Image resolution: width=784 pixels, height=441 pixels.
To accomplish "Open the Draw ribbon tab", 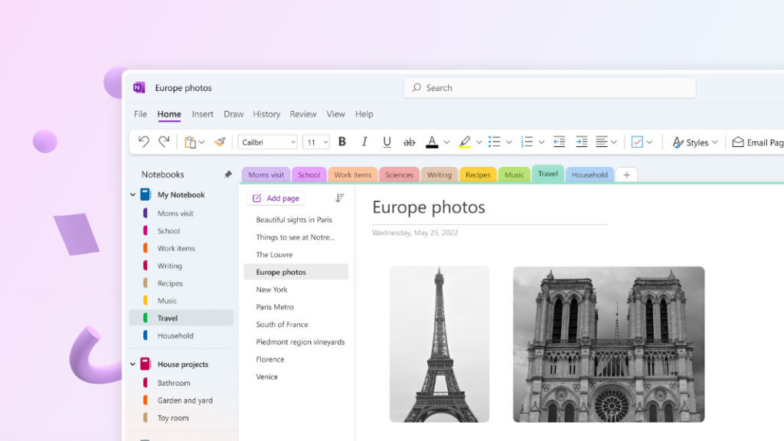I will tap(234, 113).
